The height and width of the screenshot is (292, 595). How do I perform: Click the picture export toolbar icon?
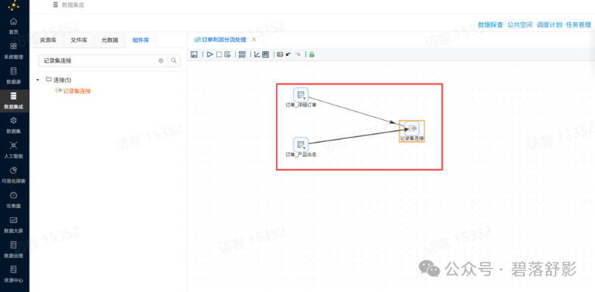coord(280,54)
